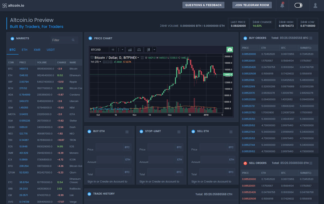Click Questions & Feedback button
The height and width of the screenshot is (204, 324).
tap(203, 5)
